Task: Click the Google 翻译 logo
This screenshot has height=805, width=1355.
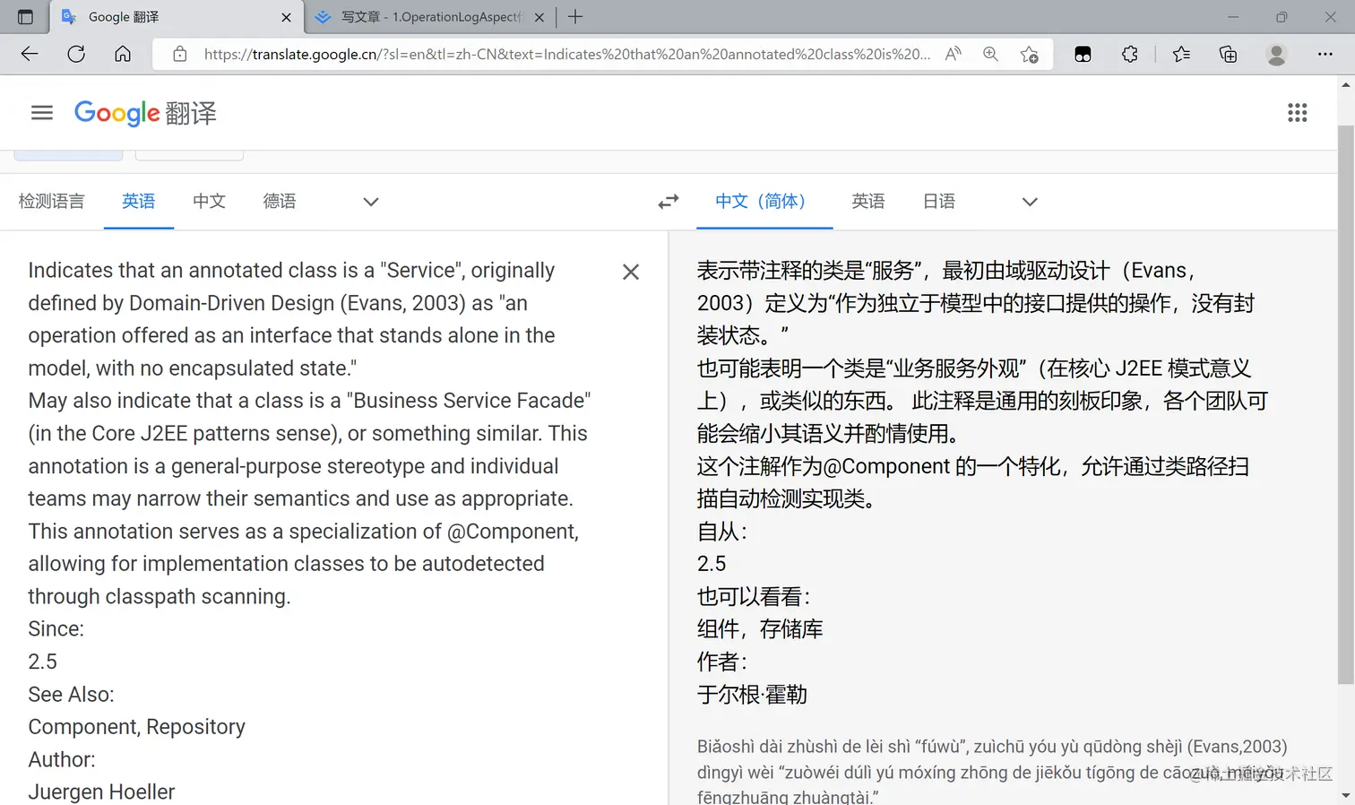Action: pos(145,113)
